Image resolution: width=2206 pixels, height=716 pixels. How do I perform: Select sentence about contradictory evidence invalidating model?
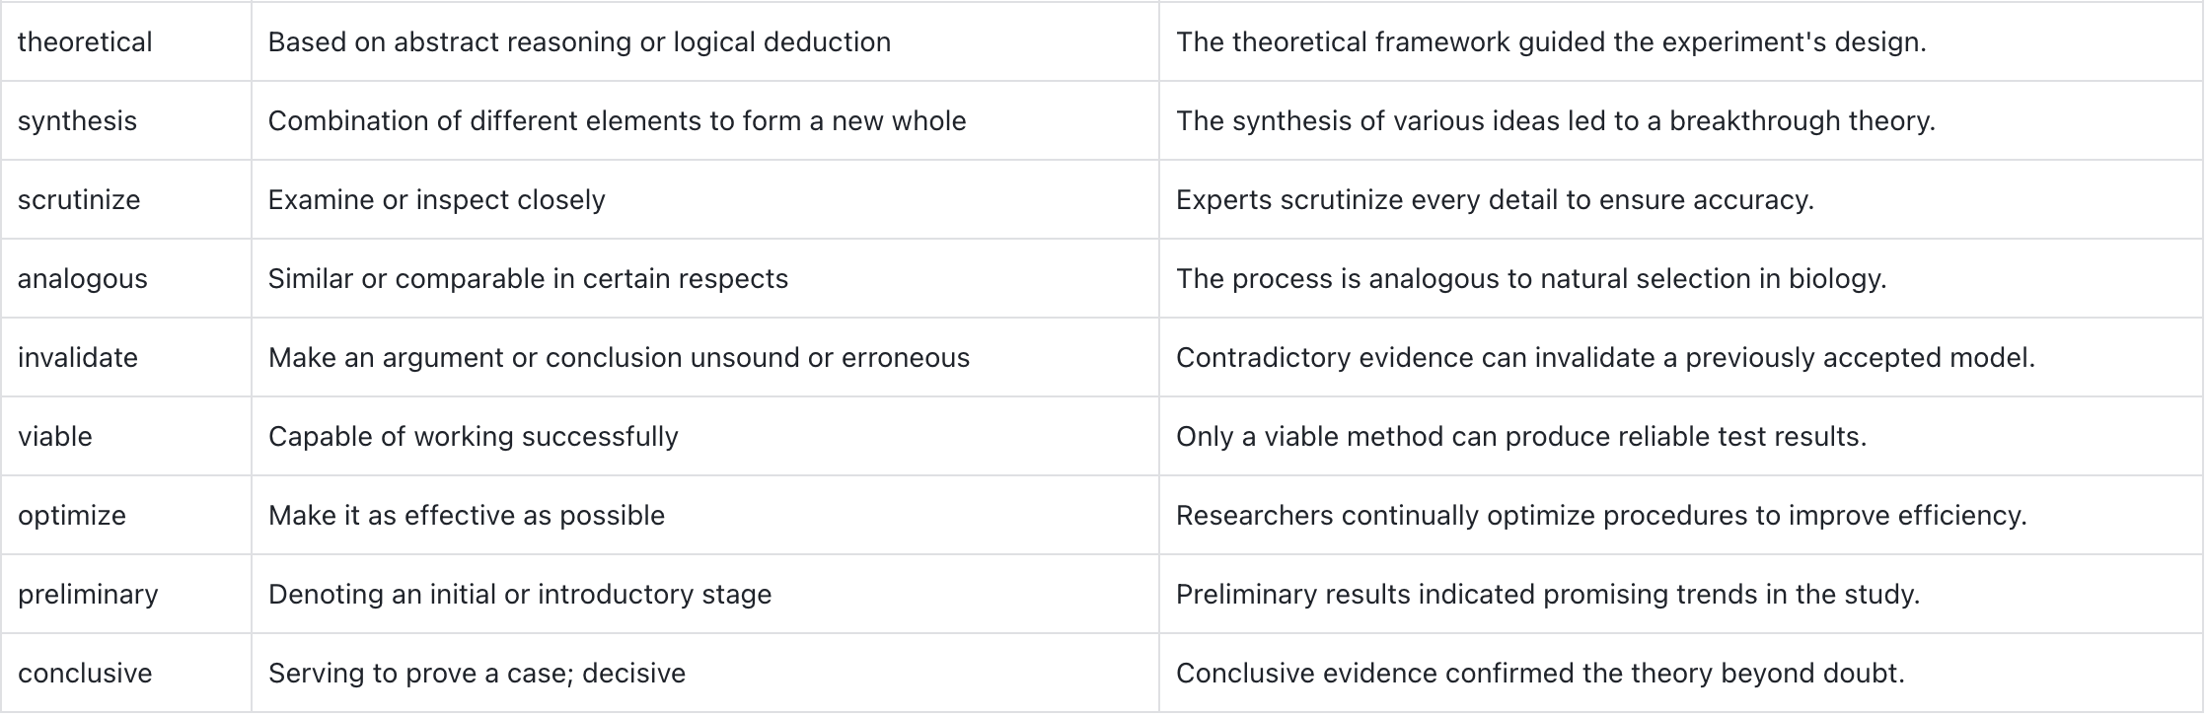(x=1605, y=358)
